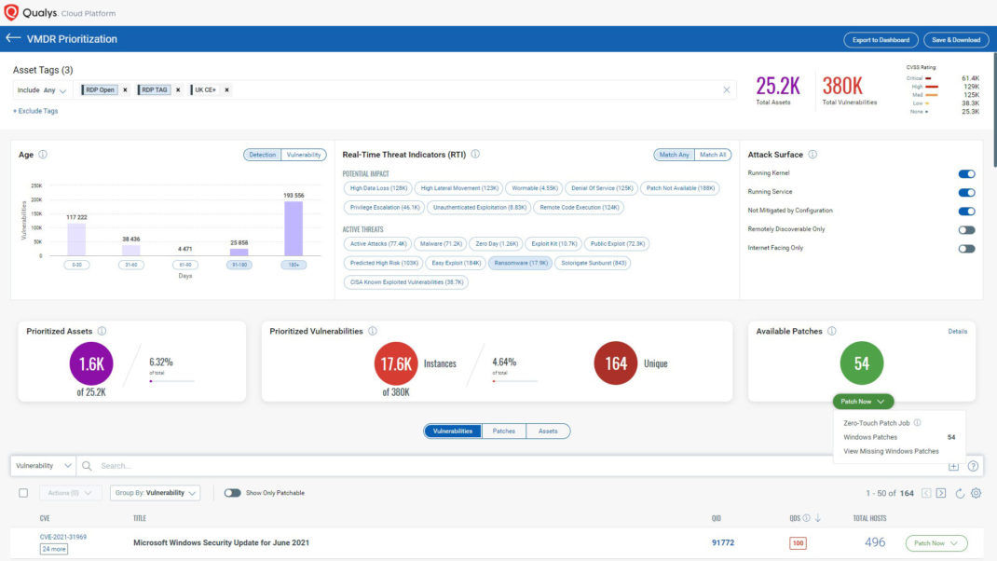Viewport: 997px width, 561px height.
Task: Enable Internet Facing Only switch
Action: [x=966, y=249]
